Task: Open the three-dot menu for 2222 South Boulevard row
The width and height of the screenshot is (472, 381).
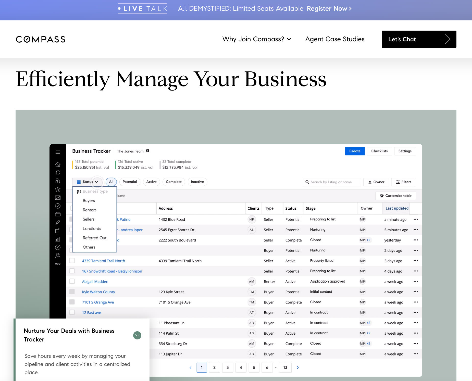Action: (416, 240)
